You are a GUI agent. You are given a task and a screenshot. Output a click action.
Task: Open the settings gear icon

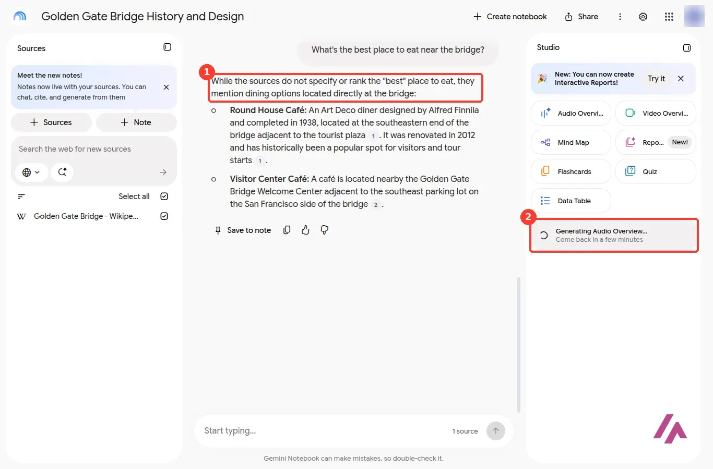coord(643,17)
